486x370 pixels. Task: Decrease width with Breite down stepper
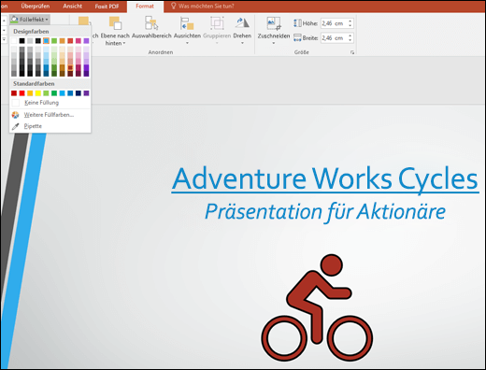tap(350, 40)
